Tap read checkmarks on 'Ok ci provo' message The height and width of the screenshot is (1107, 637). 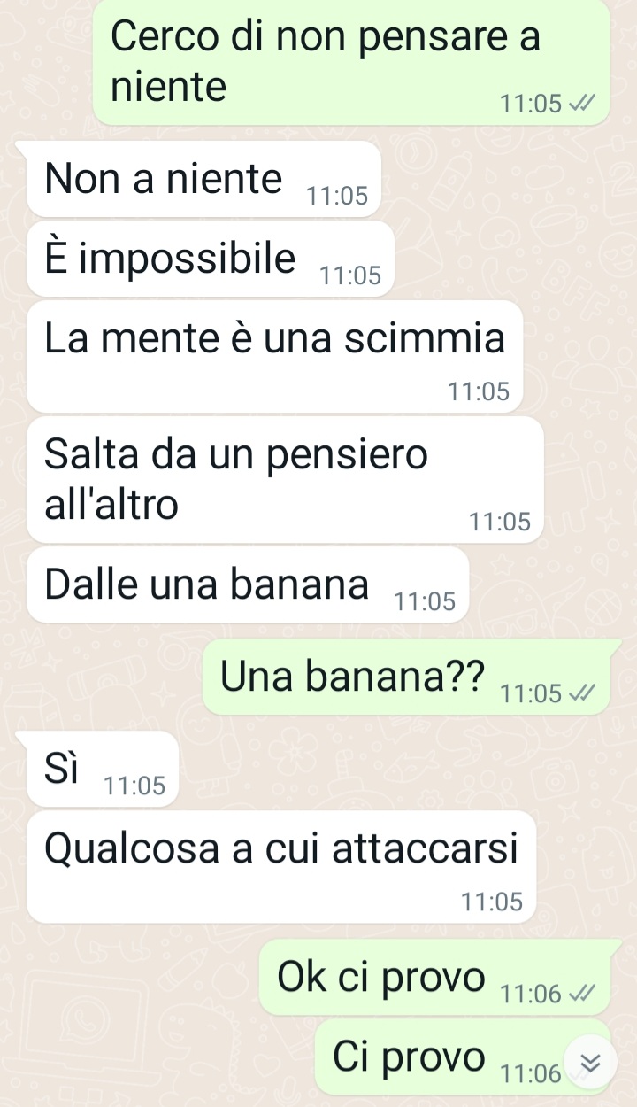579,995
